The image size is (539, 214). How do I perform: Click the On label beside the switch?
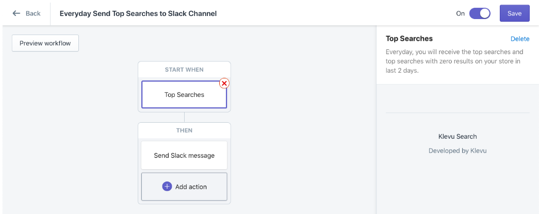(x=460, y=13)
